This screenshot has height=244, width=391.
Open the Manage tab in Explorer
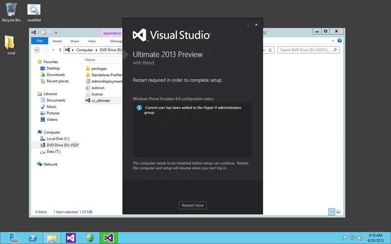tap(116, 41)
